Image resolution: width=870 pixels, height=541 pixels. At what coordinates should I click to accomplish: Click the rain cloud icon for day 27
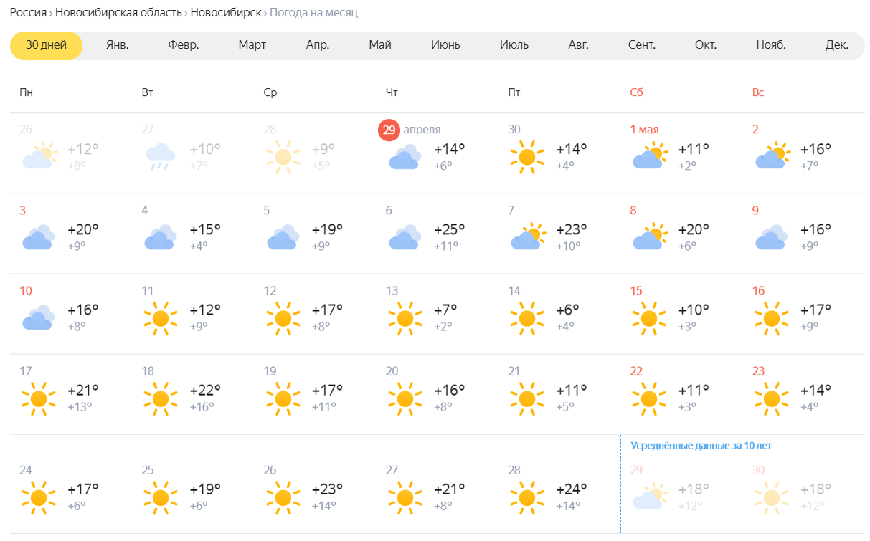coord(161,156)
